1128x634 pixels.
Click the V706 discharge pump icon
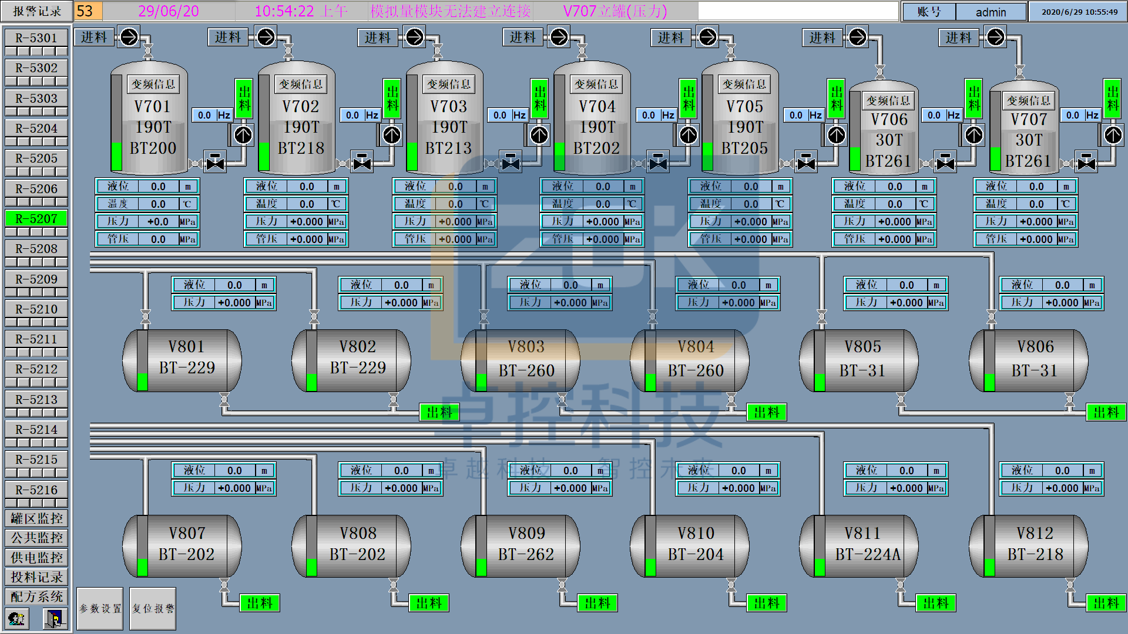[x=973, y=136]
